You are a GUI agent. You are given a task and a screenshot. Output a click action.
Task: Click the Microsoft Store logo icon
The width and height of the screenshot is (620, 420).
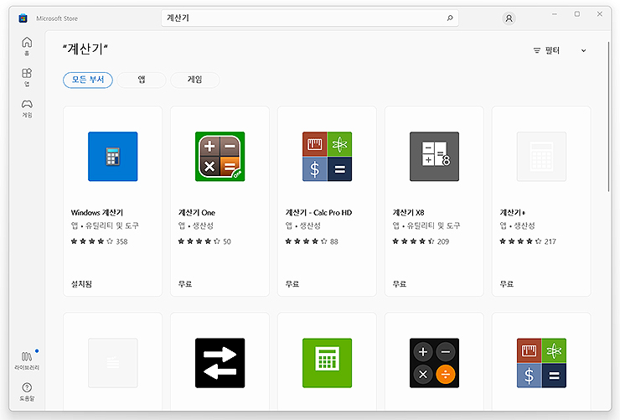23,18
